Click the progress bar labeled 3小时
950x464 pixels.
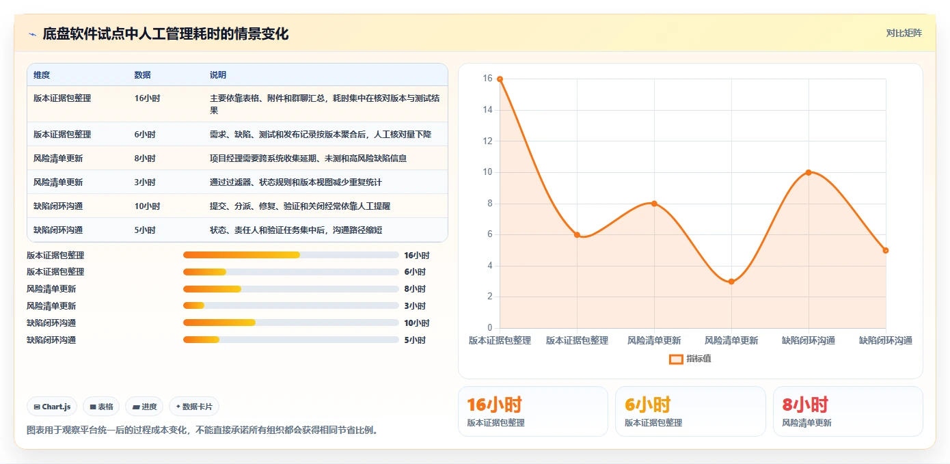tap(291, 305)
